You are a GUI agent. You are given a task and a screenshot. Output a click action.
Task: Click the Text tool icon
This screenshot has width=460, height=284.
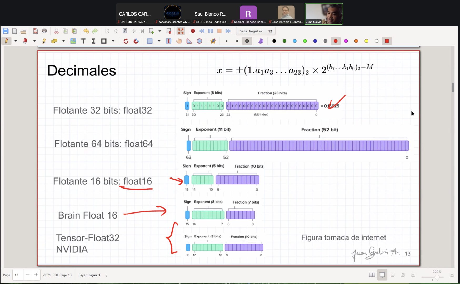(83, 41)
